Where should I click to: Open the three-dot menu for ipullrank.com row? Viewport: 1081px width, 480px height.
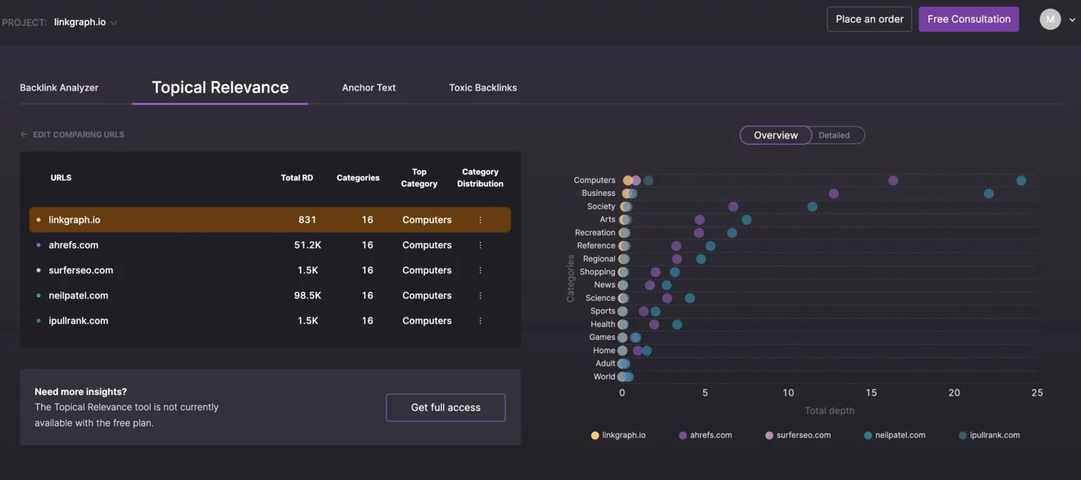click(x=480, y=321)
